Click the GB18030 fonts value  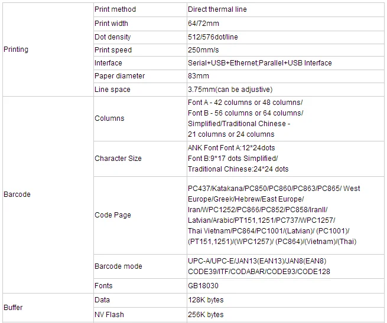pyautogui.click(x=203, y=286)
